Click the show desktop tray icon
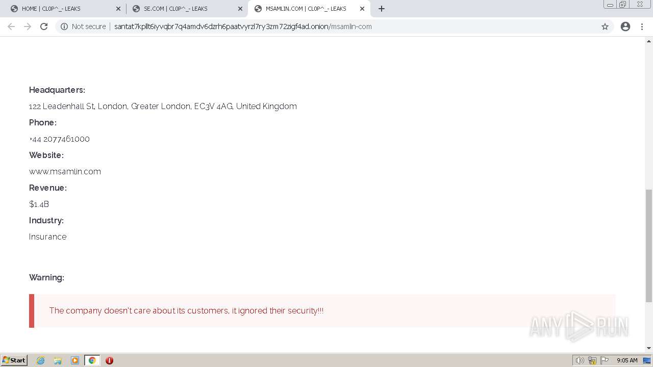The width and height of the screenshot is (653, 367). [647, 360]
